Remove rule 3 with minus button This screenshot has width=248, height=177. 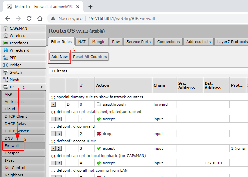tap(53, 148)
